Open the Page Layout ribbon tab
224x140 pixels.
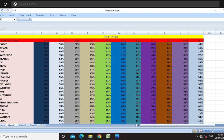point(25,15)
